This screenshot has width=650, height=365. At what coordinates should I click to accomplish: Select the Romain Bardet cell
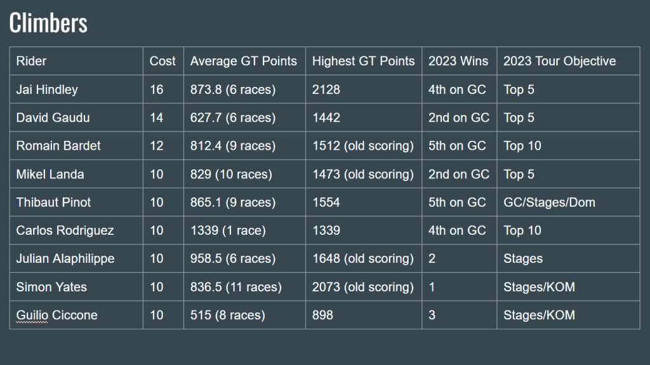point(58,146)
